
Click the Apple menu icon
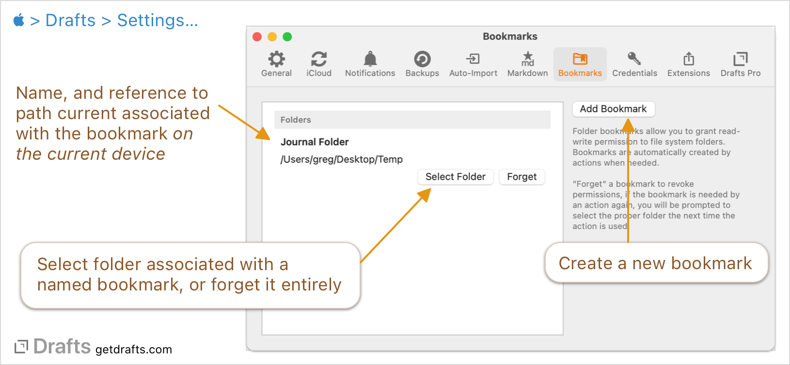coord(19,20)
